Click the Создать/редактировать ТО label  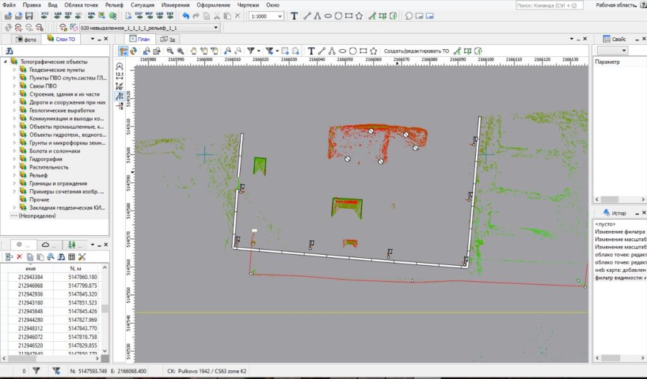(x=416, y=51)
